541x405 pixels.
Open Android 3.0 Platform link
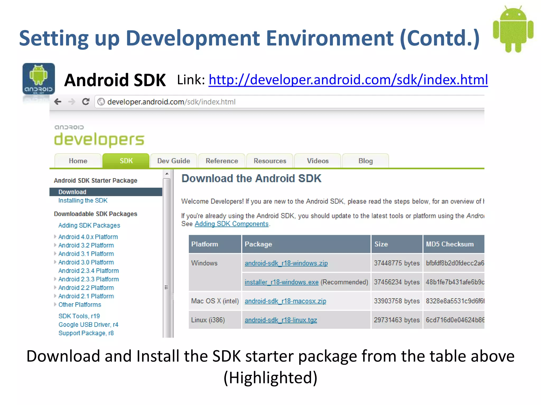[86, 262]
